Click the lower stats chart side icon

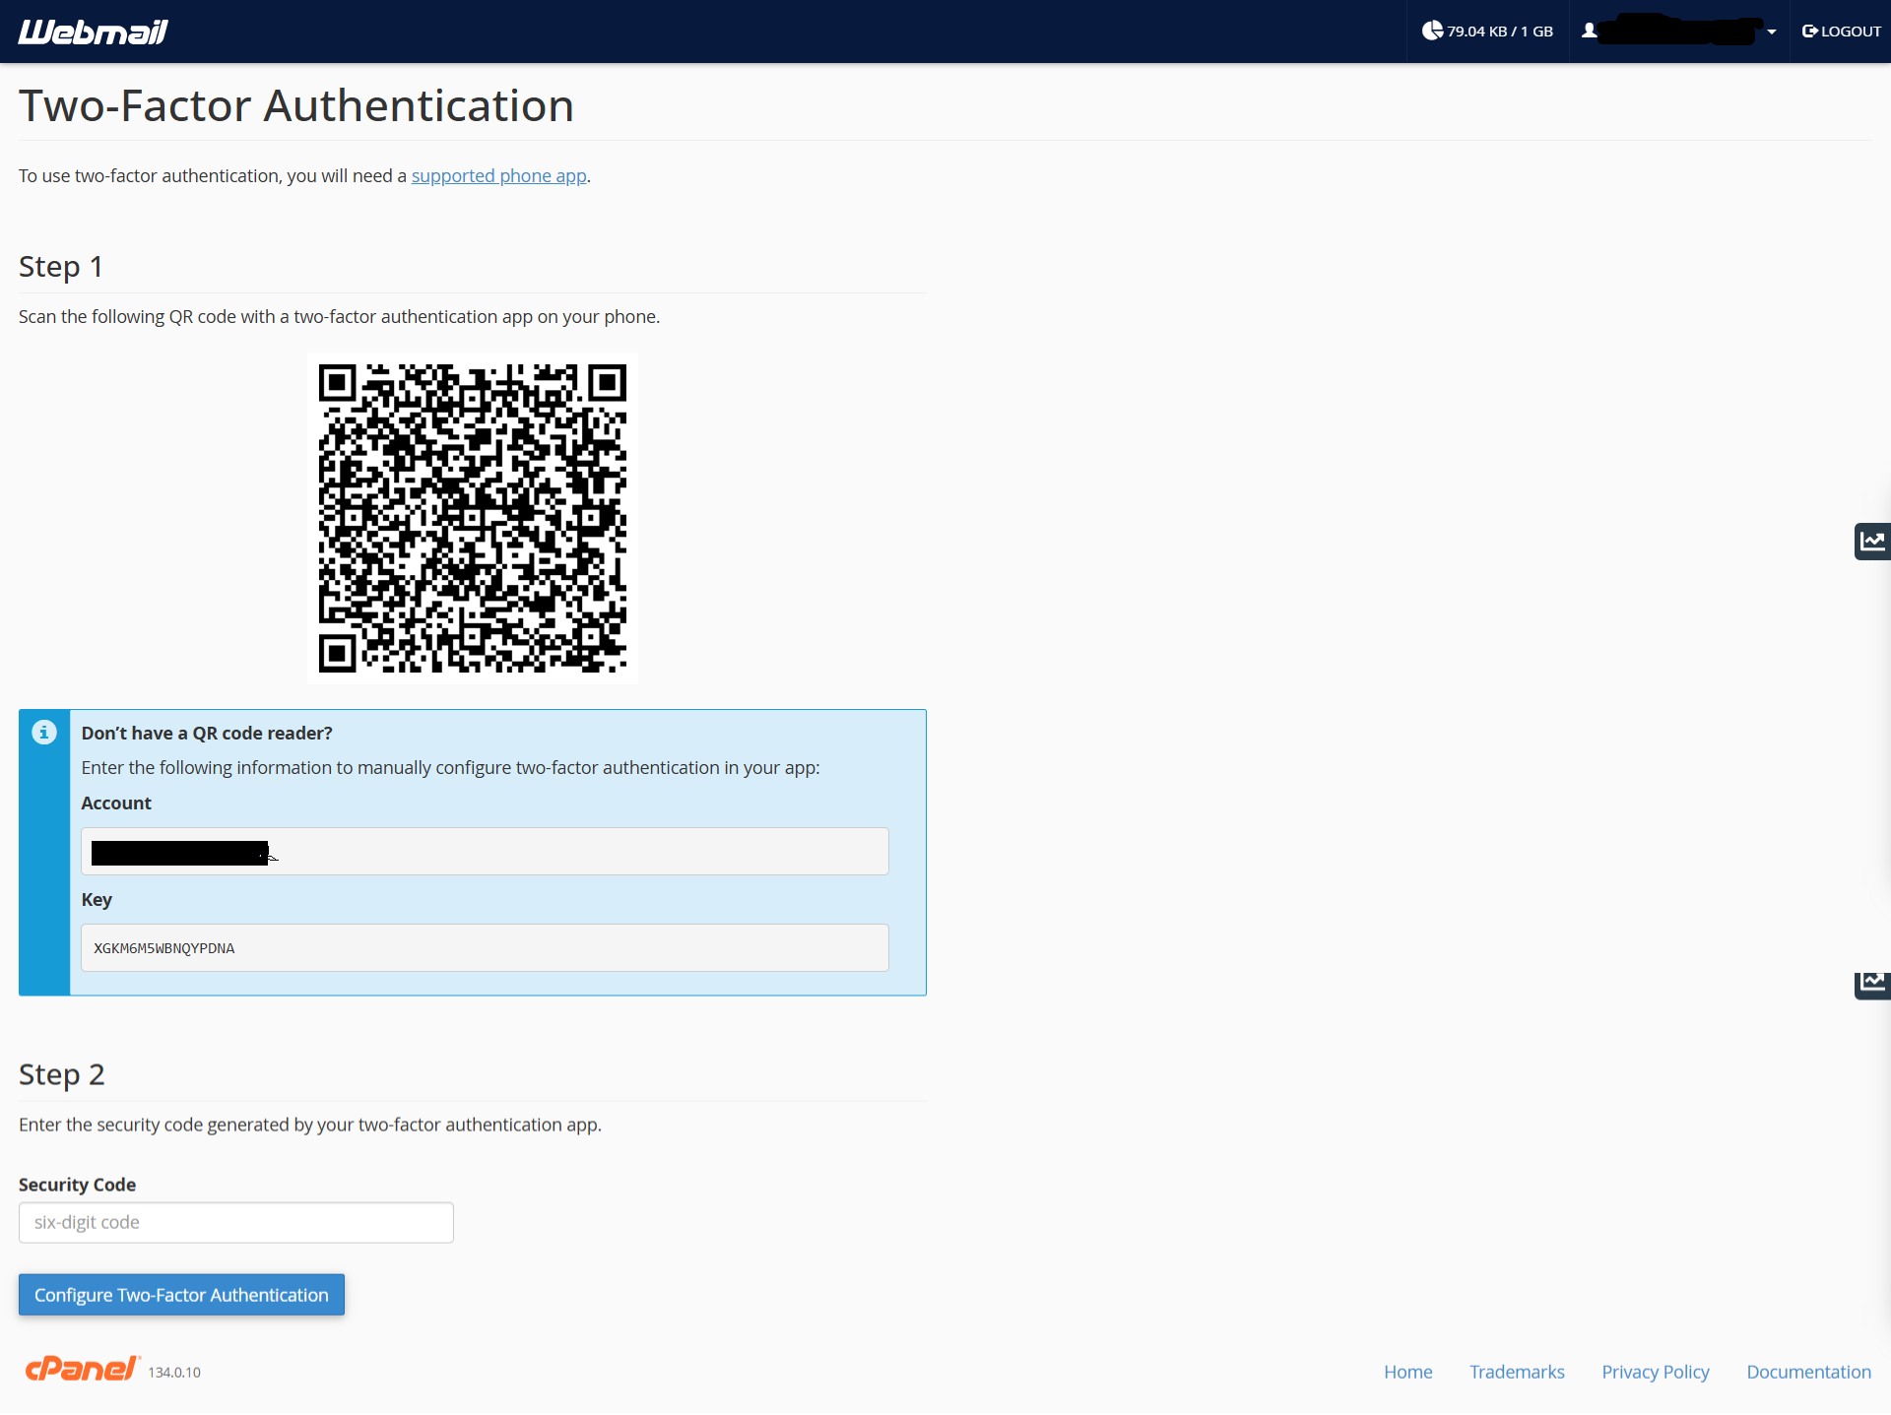(1871, 983)
